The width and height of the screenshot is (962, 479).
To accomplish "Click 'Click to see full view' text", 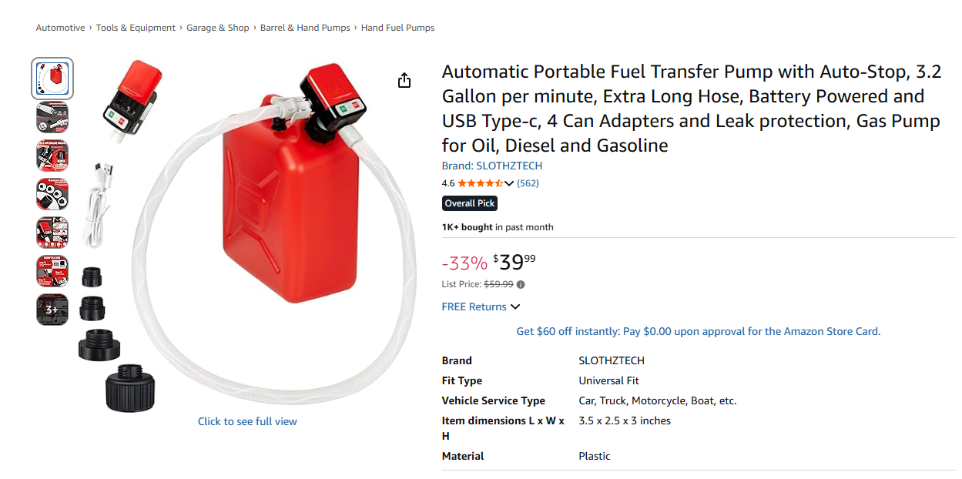I will pos(247,421).
